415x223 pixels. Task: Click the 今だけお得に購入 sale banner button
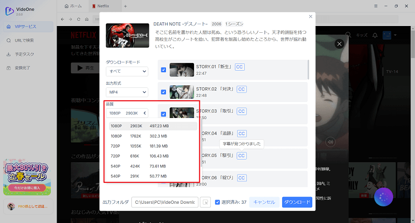coord(27,188)
